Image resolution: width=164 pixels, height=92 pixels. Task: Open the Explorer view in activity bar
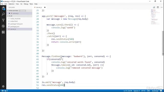3,8
